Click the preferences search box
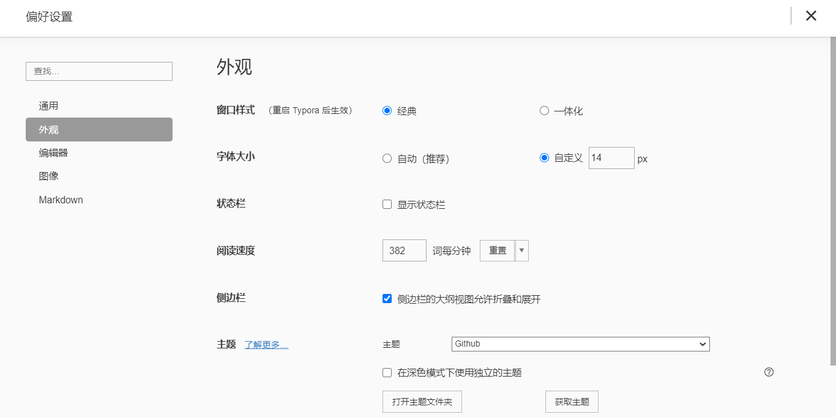836x417 pixels. click(x=99, y=71)
